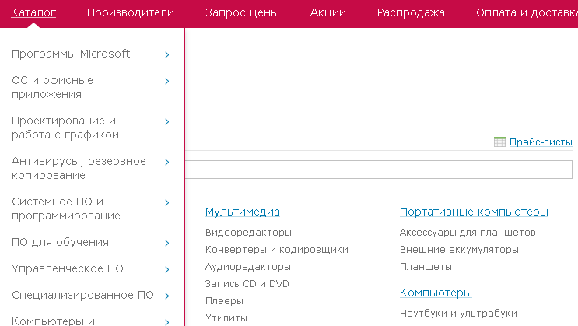Open the Ноутбуки и ультрабуки link
This screenshot has height=326, width=578.
pos(458,314)
